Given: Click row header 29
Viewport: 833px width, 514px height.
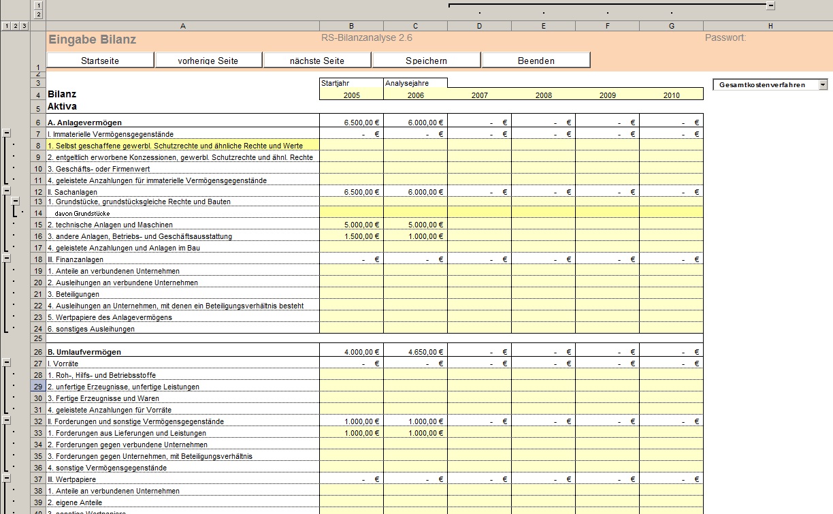Looking at the screenshot, I should pyautogui.click(x=38, y=387).
